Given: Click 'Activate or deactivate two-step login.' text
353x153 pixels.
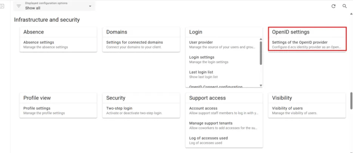Looking at the screenshot, I should [134, 113].
